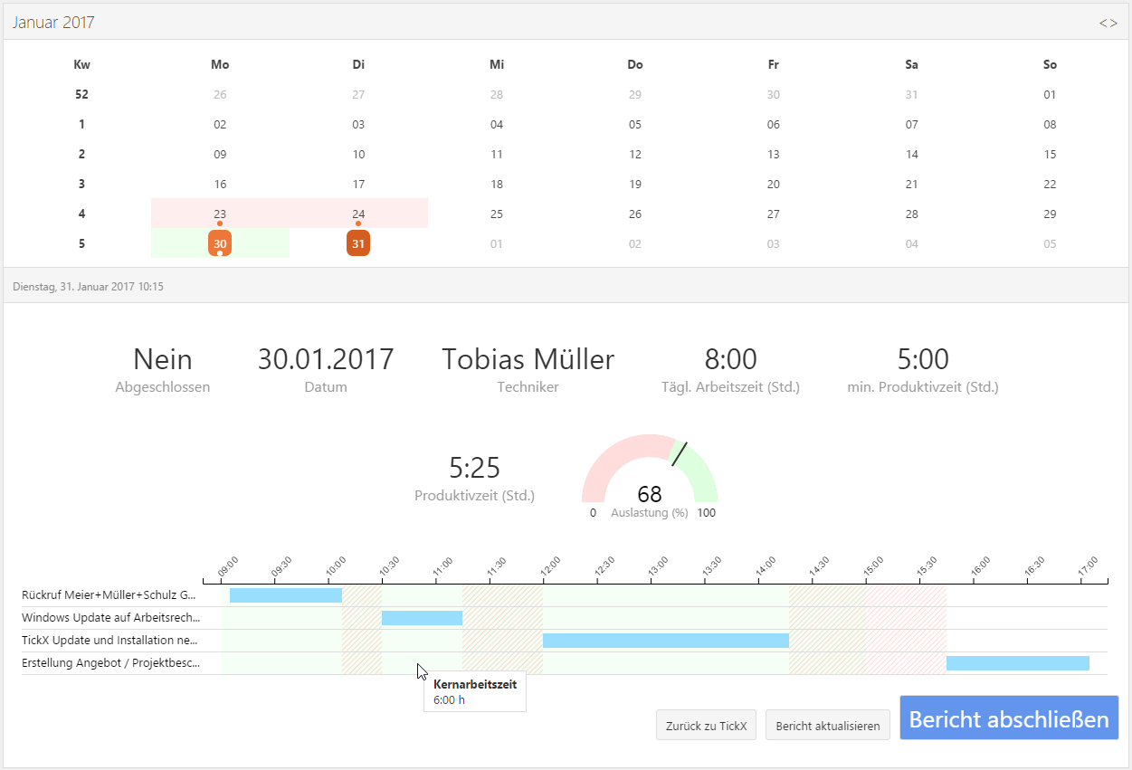1132x770 pixels.
Task: Choose January 09 in week 2
Action: coord(220,155)
